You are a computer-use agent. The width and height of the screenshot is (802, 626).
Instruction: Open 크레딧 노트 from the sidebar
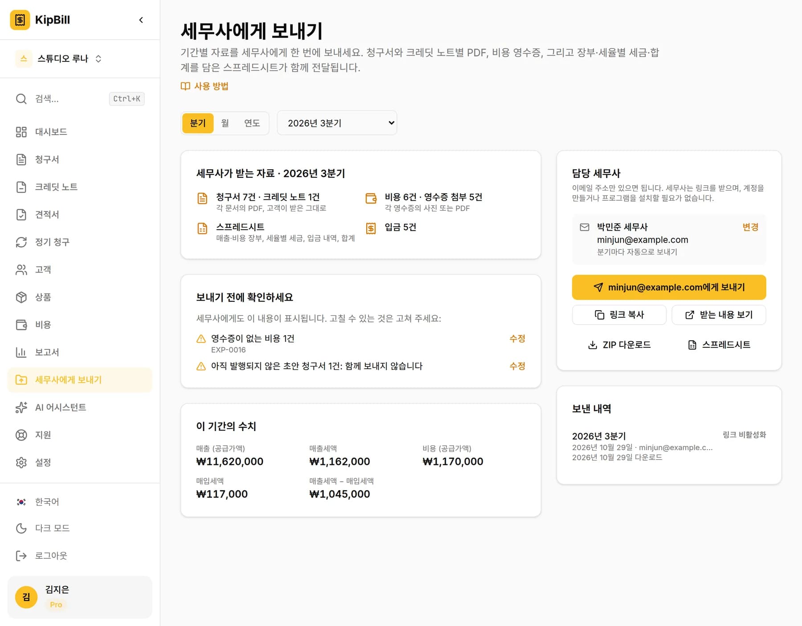80,187
